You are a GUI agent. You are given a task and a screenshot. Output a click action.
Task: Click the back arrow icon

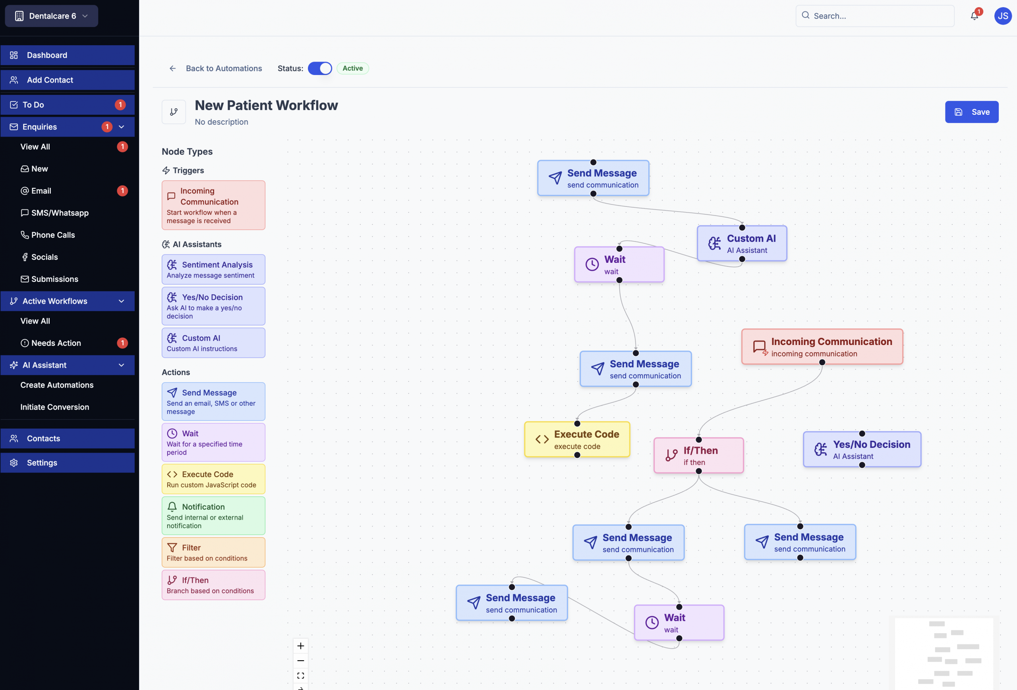coord(172,68)
